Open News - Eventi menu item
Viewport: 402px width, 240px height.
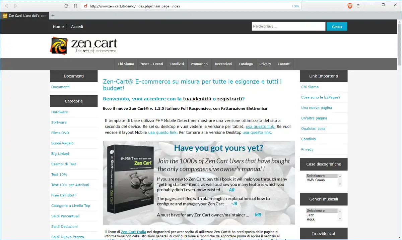pos(152,64)
